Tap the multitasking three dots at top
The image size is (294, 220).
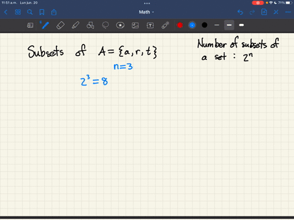[x=147, y=3]
